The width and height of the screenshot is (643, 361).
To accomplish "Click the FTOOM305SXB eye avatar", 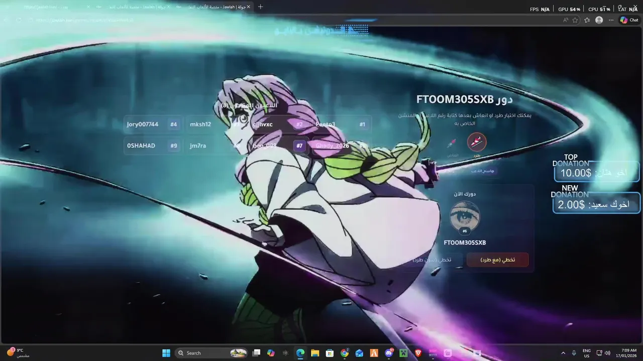I will (x=465, y=216).
